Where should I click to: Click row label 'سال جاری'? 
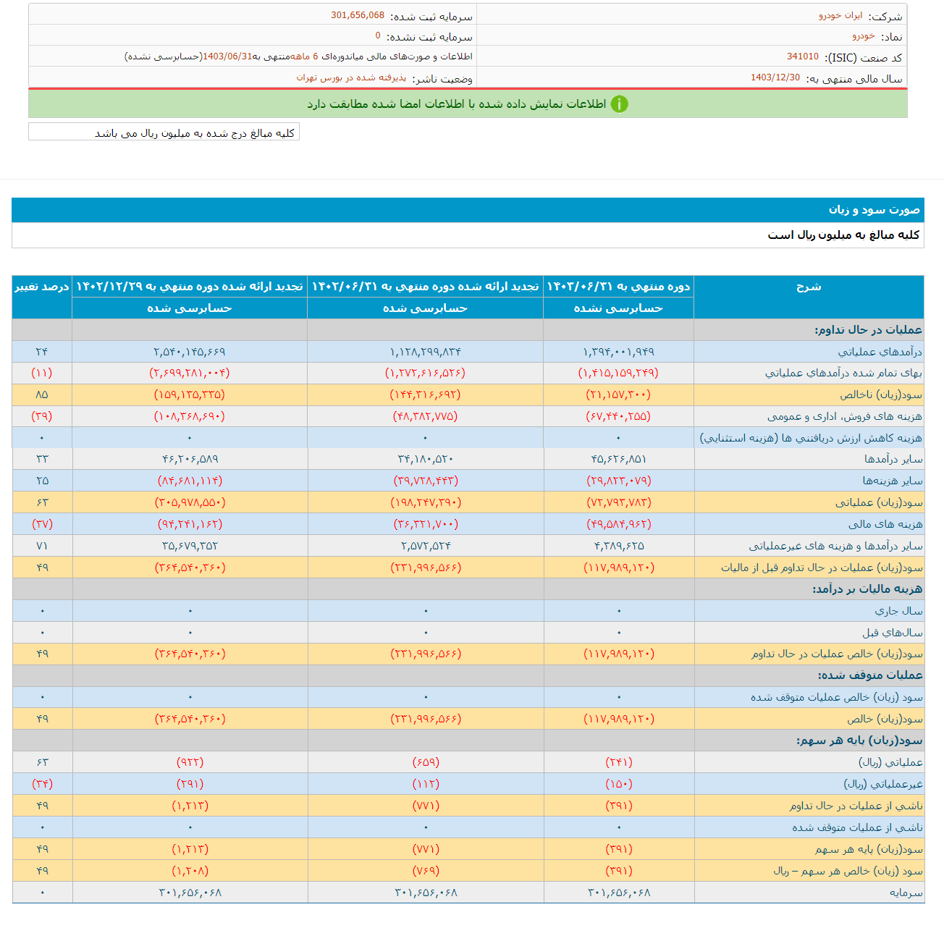click(x=897, y=611)
